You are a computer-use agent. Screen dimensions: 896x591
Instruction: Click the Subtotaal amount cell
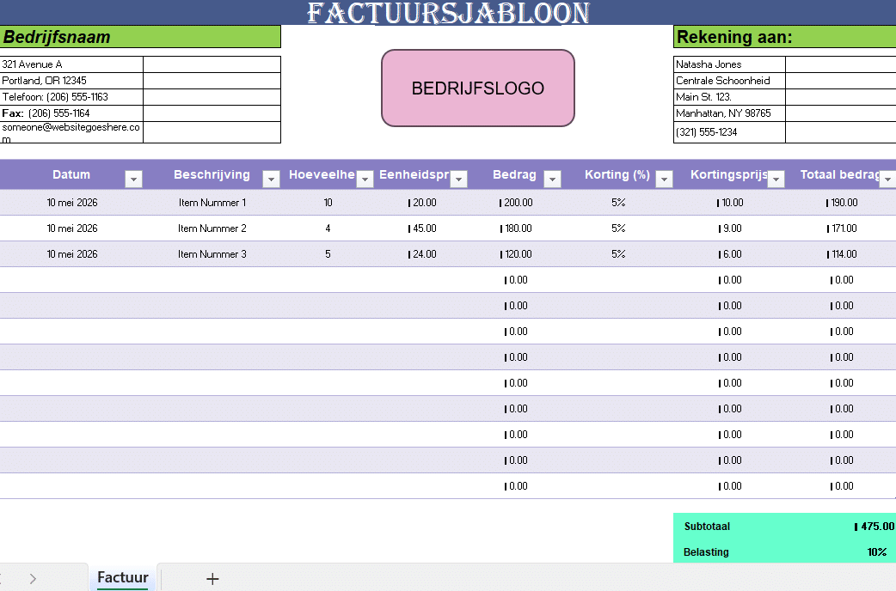(870, 527)
